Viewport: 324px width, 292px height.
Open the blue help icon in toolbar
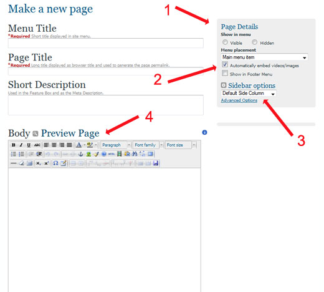(x=104, y=154)
